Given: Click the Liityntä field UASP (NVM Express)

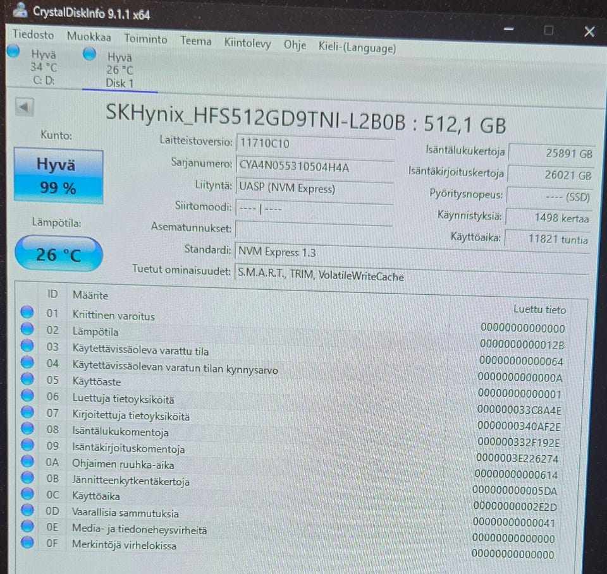Looking at the screenshot, I should click(314, 188).
